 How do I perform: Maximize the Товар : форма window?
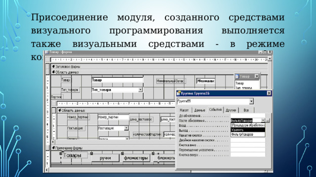(265, 52)
